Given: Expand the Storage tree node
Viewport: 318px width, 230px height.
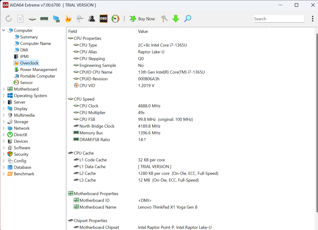Looking at the screenshot, I should click(3, 121).
